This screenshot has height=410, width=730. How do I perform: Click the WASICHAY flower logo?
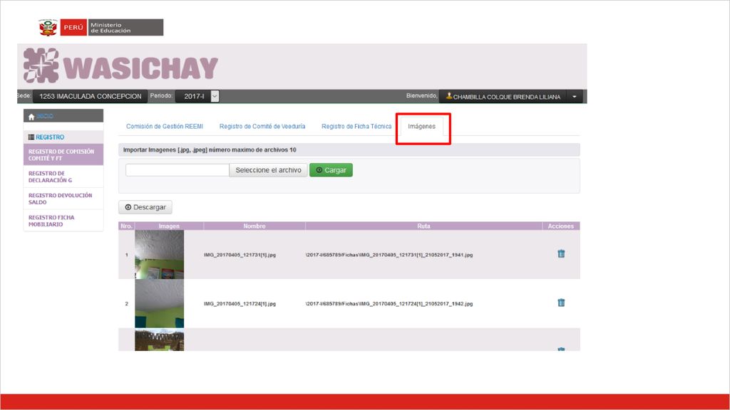(41, 65)
